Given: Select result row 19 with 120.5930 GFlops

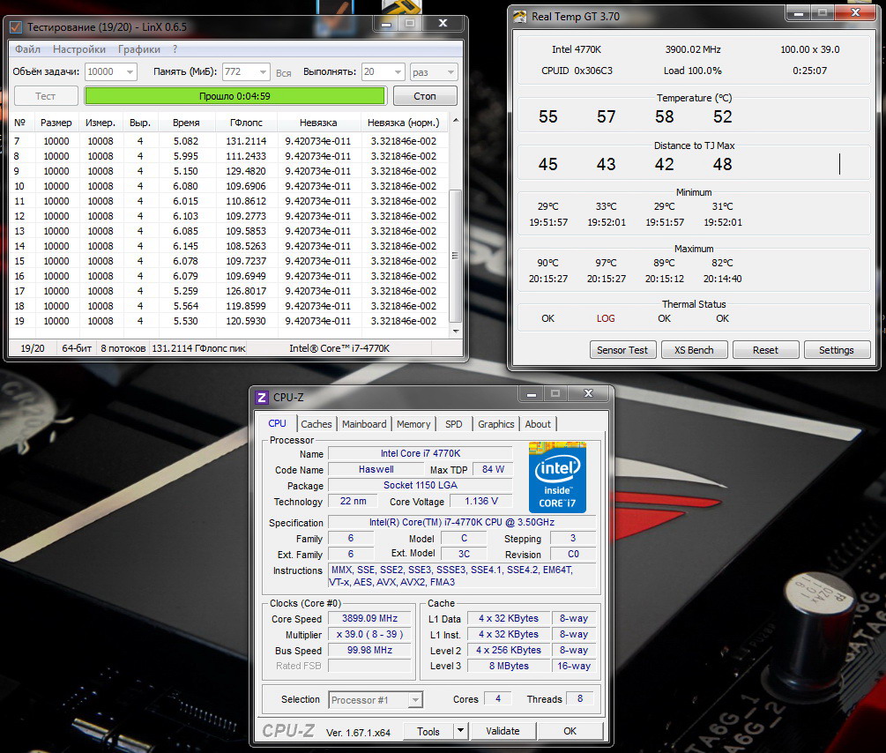Looking at the screenshot, I should (229, 321).
